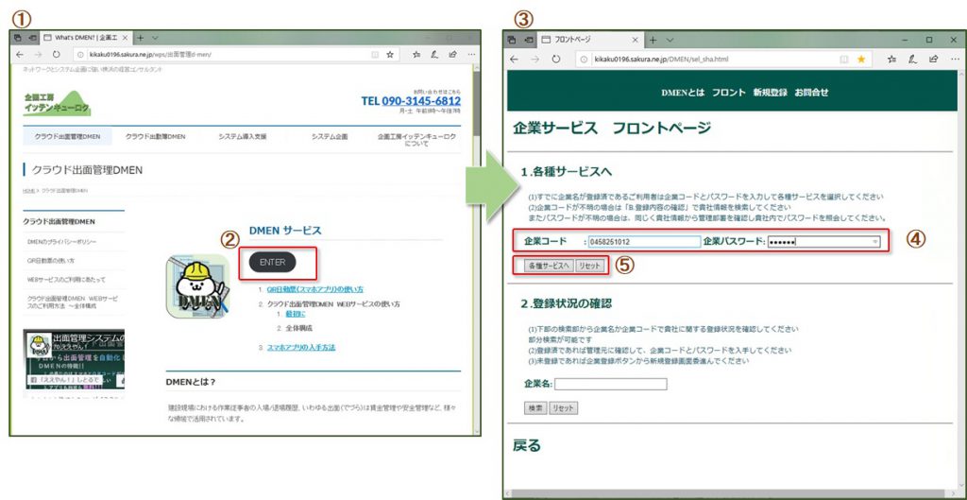
Task: Click HOME breadcrumb link
Action: pos(28,191)
